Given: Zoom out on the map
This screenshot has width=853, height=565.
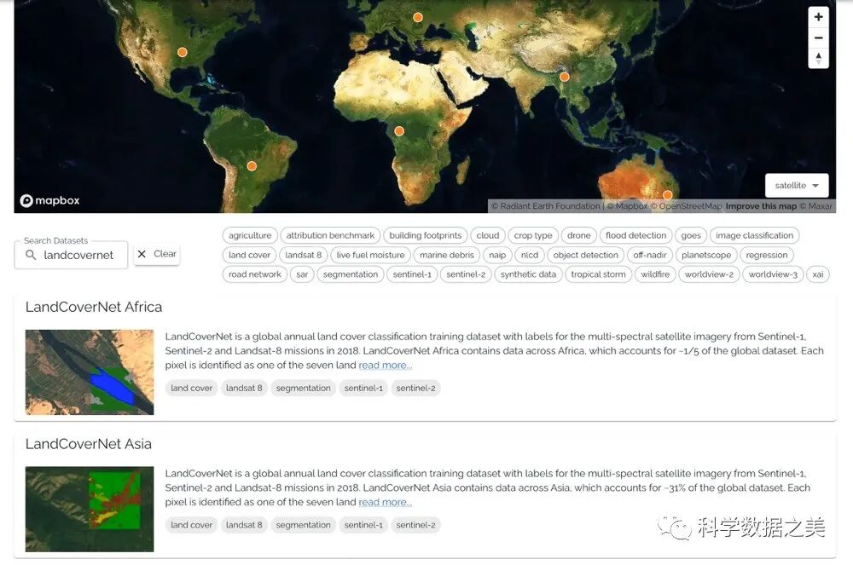Looking at the screenshot, I should coord(818,37).
